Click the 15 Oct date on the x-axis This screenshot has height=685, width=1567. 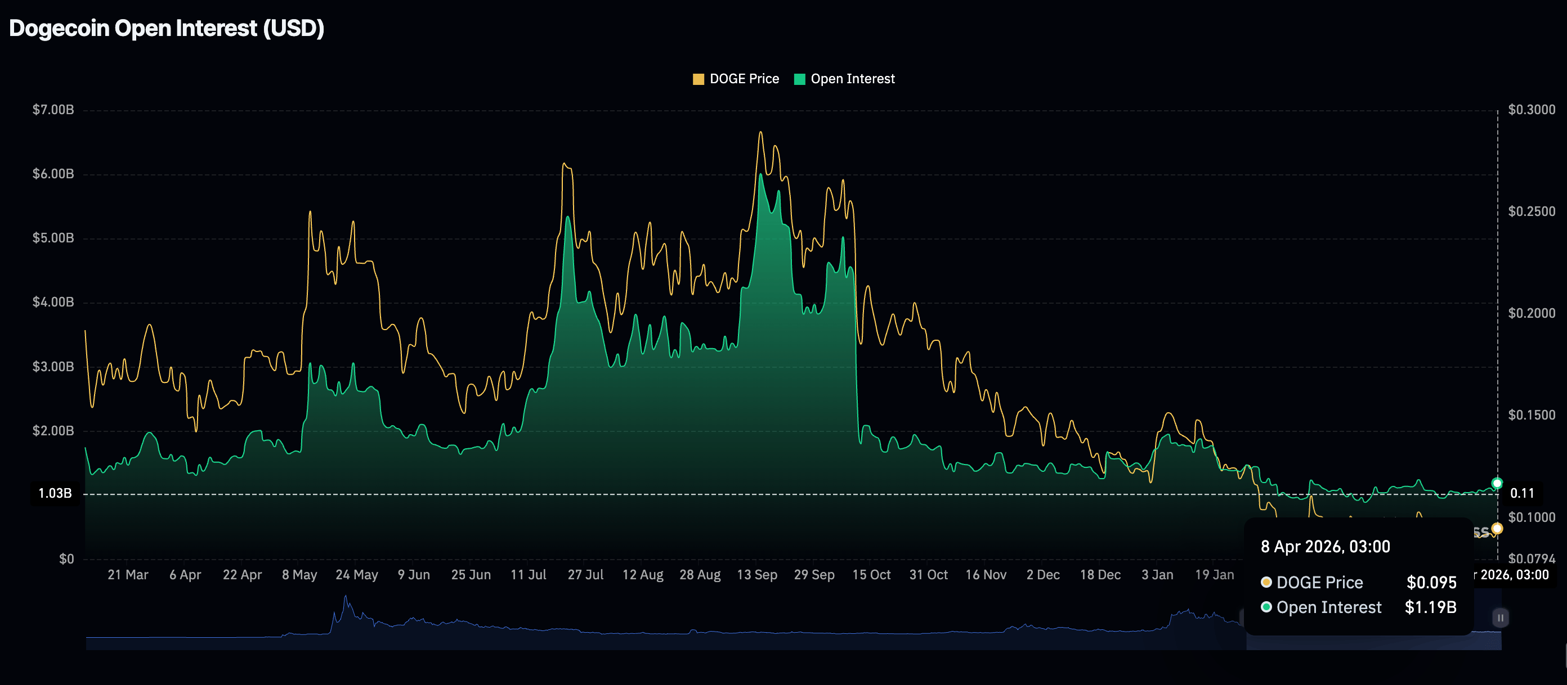pos(871,574)
